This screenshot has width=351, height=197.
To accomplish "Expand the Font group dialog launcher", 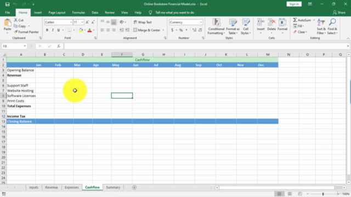I will (x=95, y=38).
